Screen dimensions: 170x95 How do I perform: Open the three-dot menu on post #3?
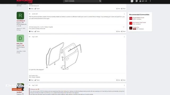coord(124,14)
